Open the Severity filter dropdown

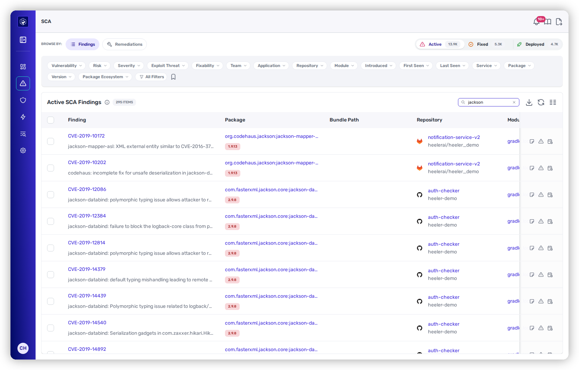click(129, 66)
